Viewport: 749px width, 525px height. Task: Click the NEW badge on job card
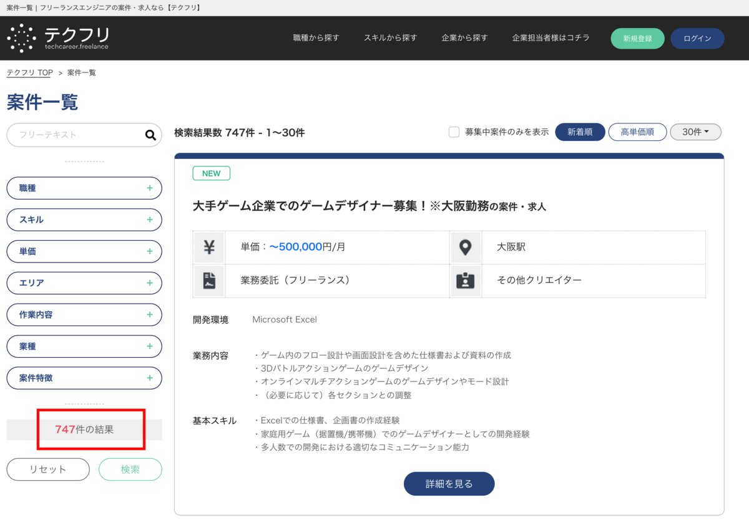point(212,173)
